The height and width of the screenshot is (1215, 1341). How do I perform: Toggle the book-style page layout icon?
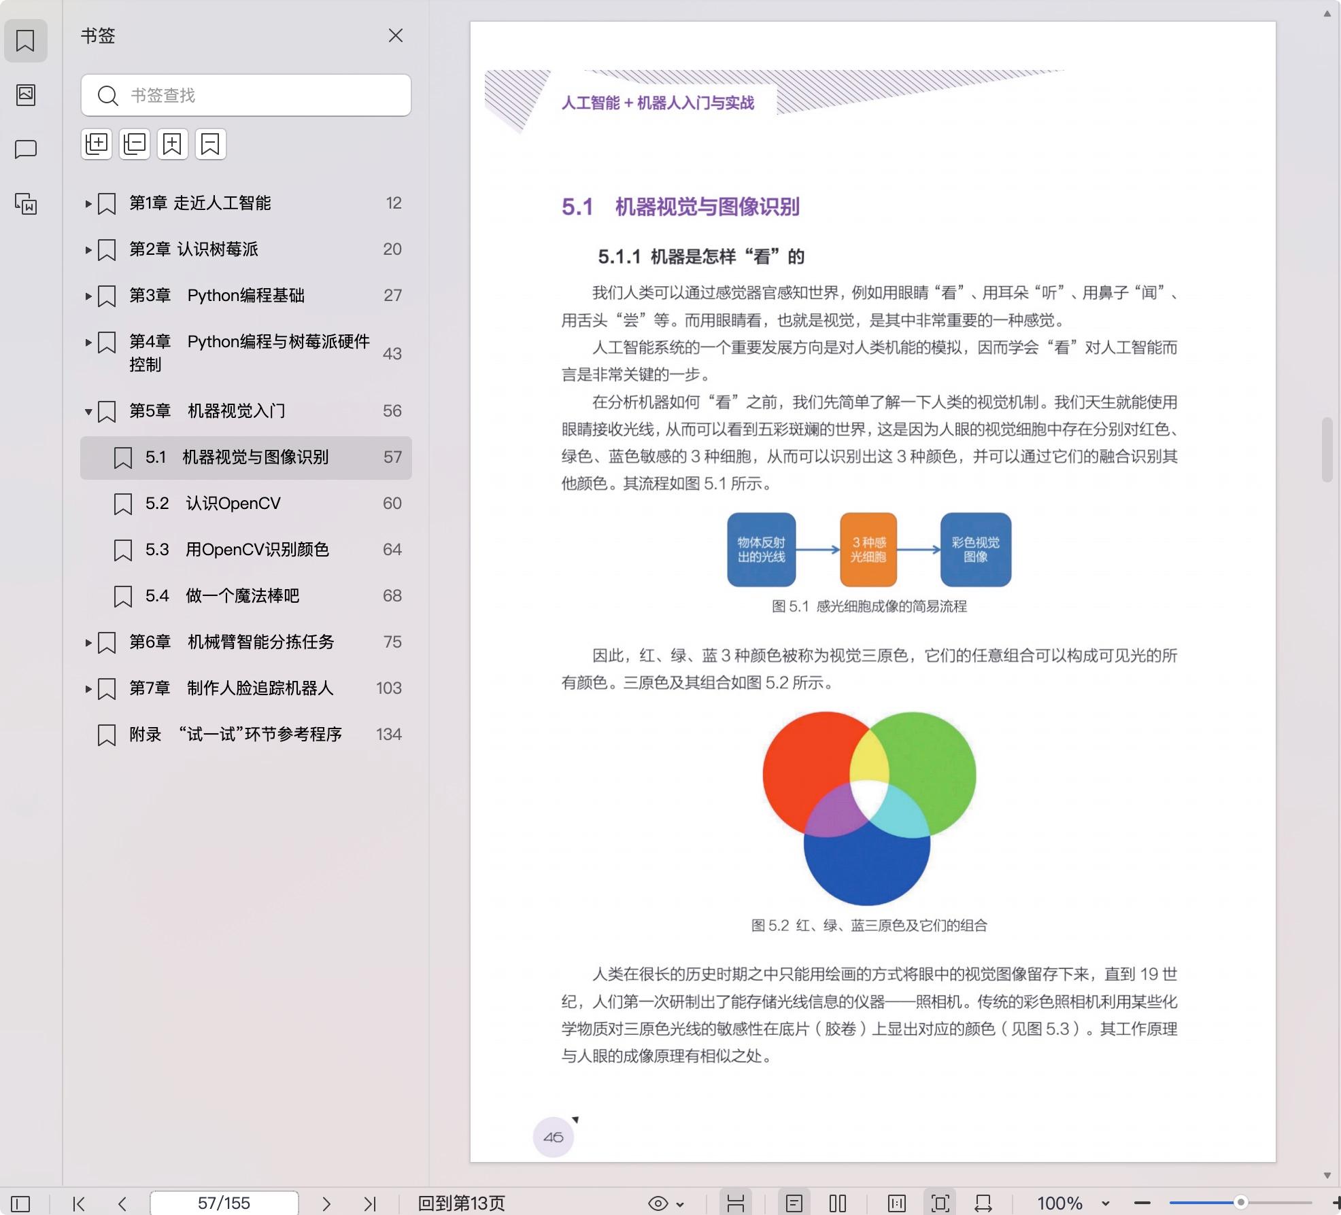pyautogui.click(x=897, y=1203)
